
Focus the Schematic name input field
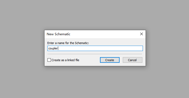(x=95, y=48)
